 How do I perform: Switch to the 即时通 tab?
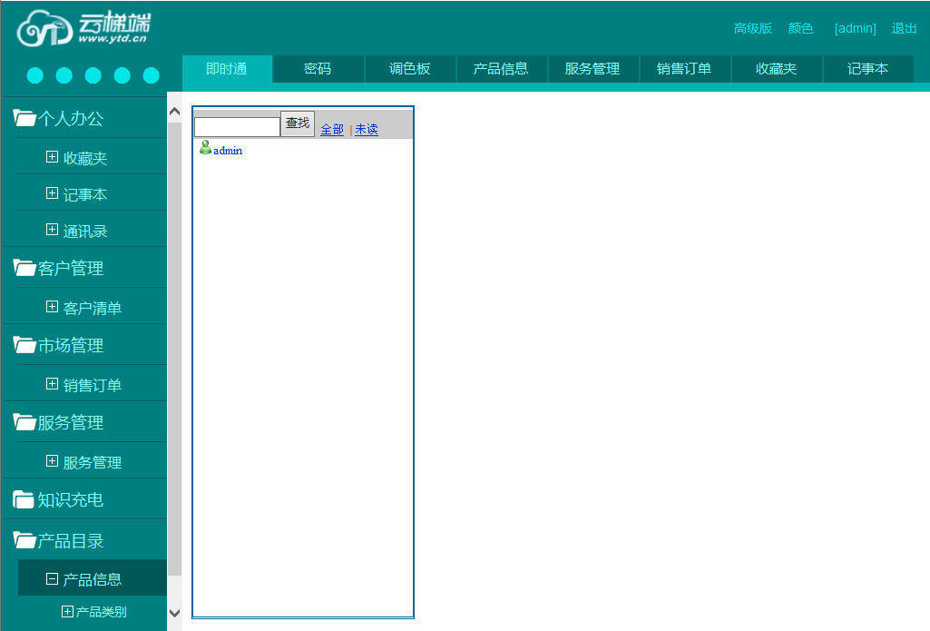pos(227,69)
